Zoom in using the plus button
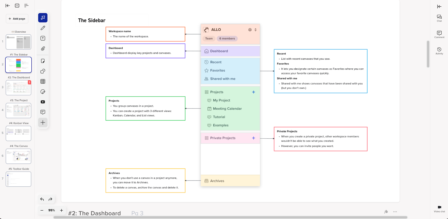448x219 pixels. click(62, 210)
